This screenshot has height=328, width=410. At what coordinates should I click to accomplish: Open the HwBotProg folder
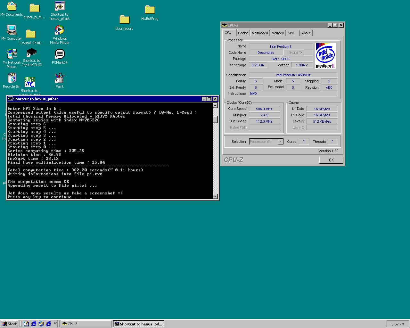coord(150,13)
